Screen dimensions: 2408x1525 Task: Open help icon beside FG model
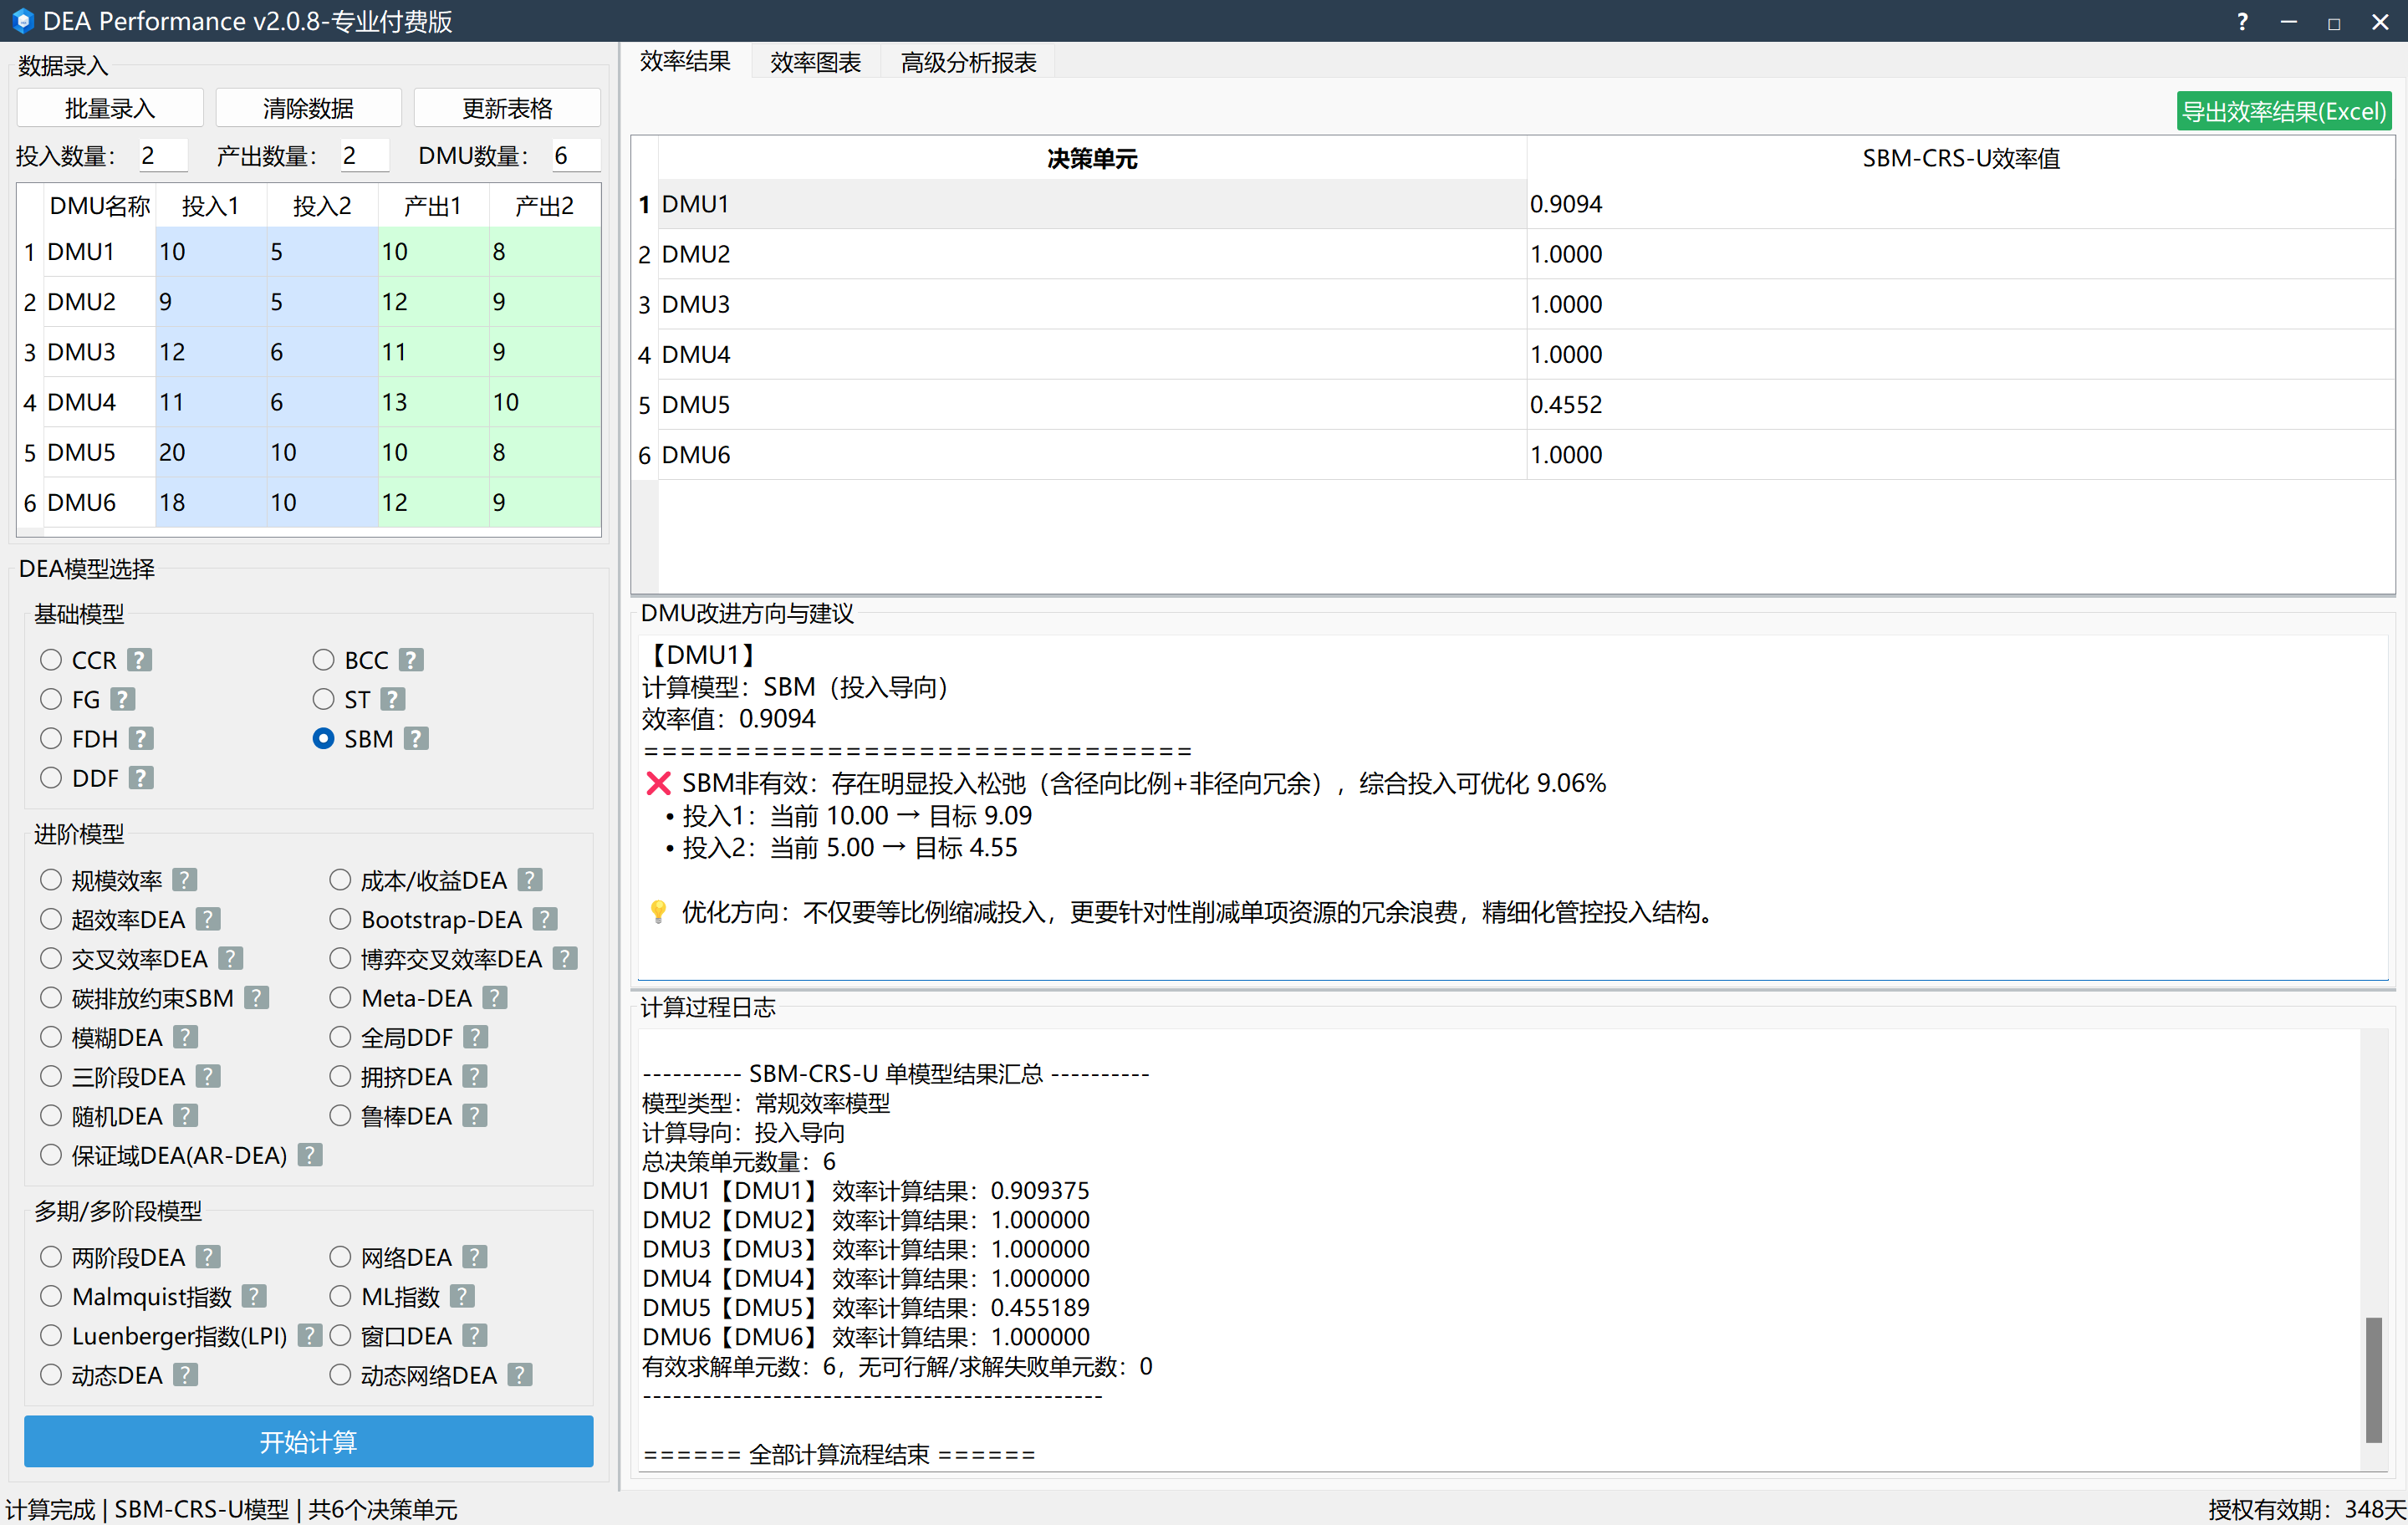point(123,699)
